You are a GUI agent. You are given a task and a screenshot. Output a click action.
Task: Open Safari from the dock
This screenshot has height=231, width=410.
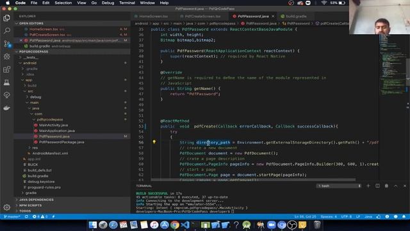coord(113,225)
